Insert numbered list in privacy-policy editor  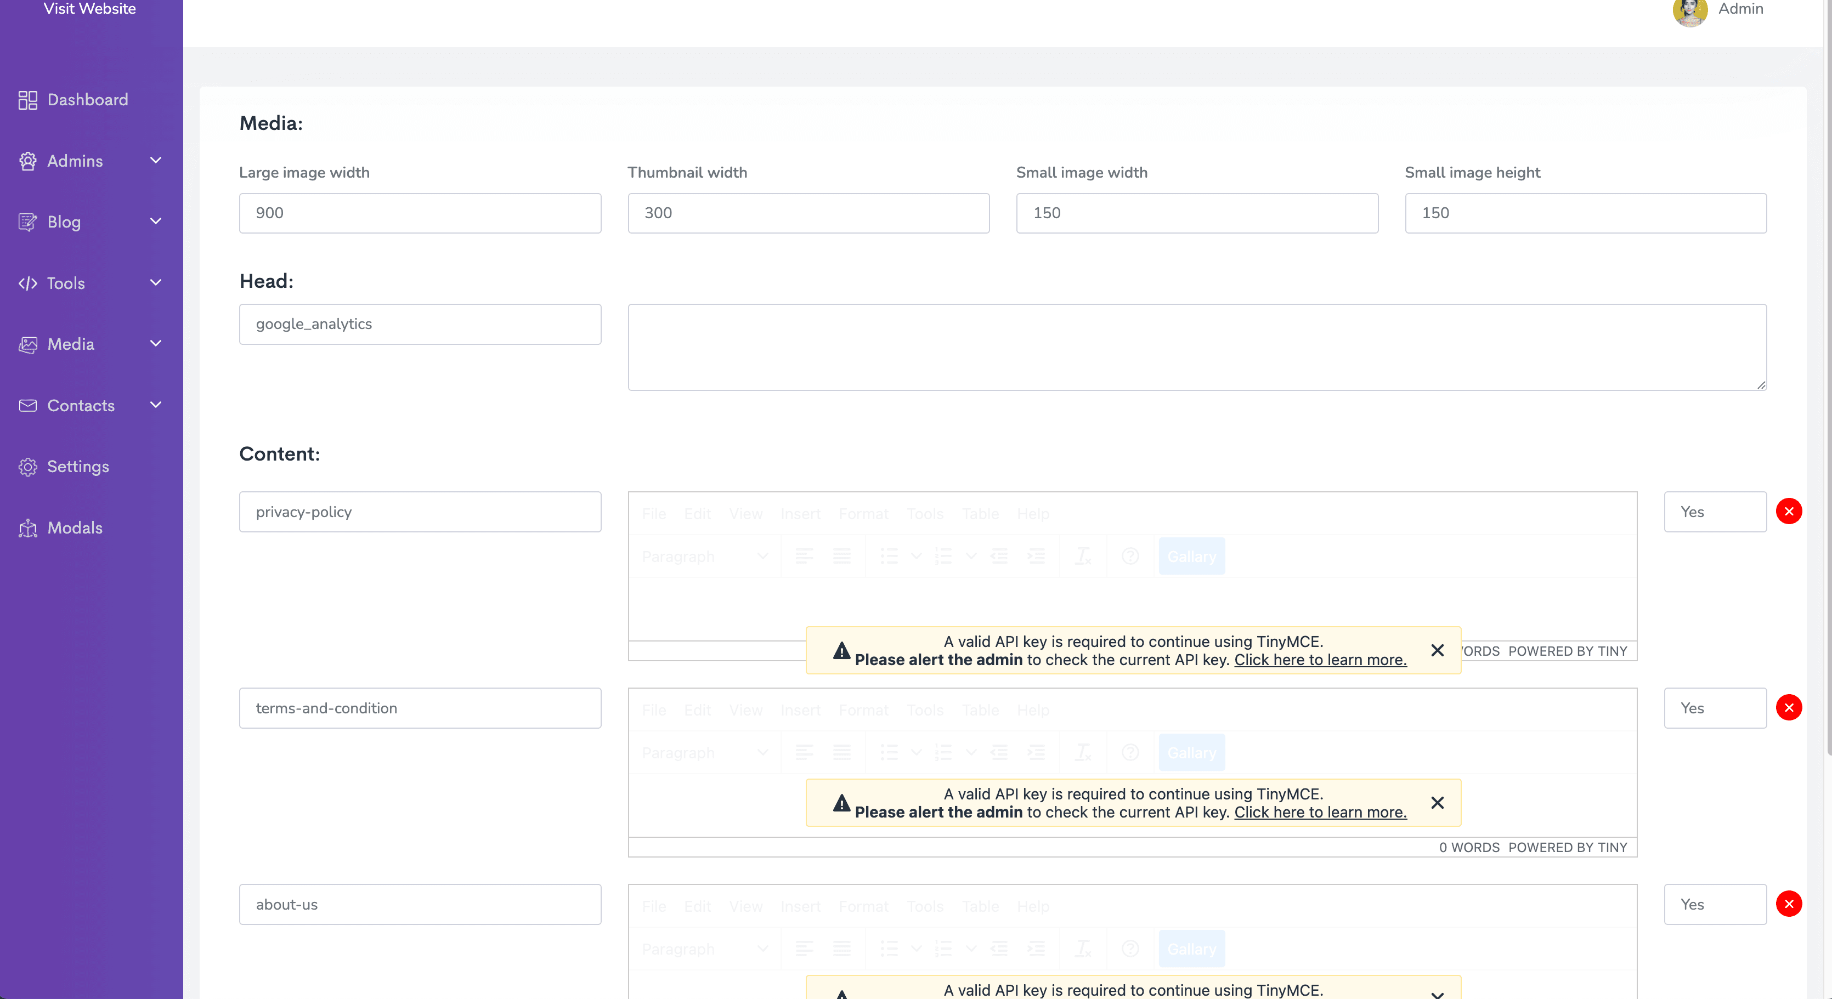coord(944,556)
